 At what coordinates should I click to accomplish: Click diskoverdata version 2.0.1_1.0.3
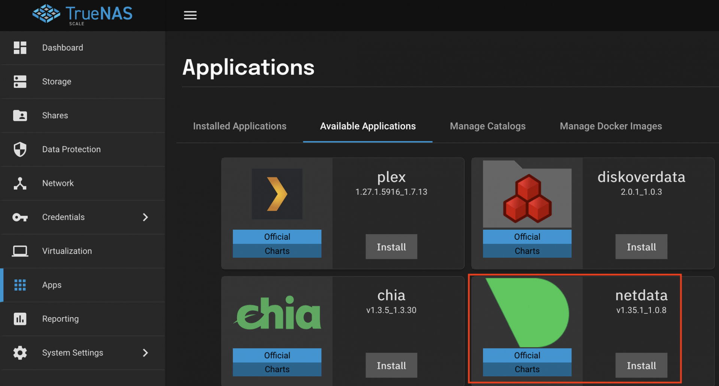pyautogui.click(x=641, y=192)
